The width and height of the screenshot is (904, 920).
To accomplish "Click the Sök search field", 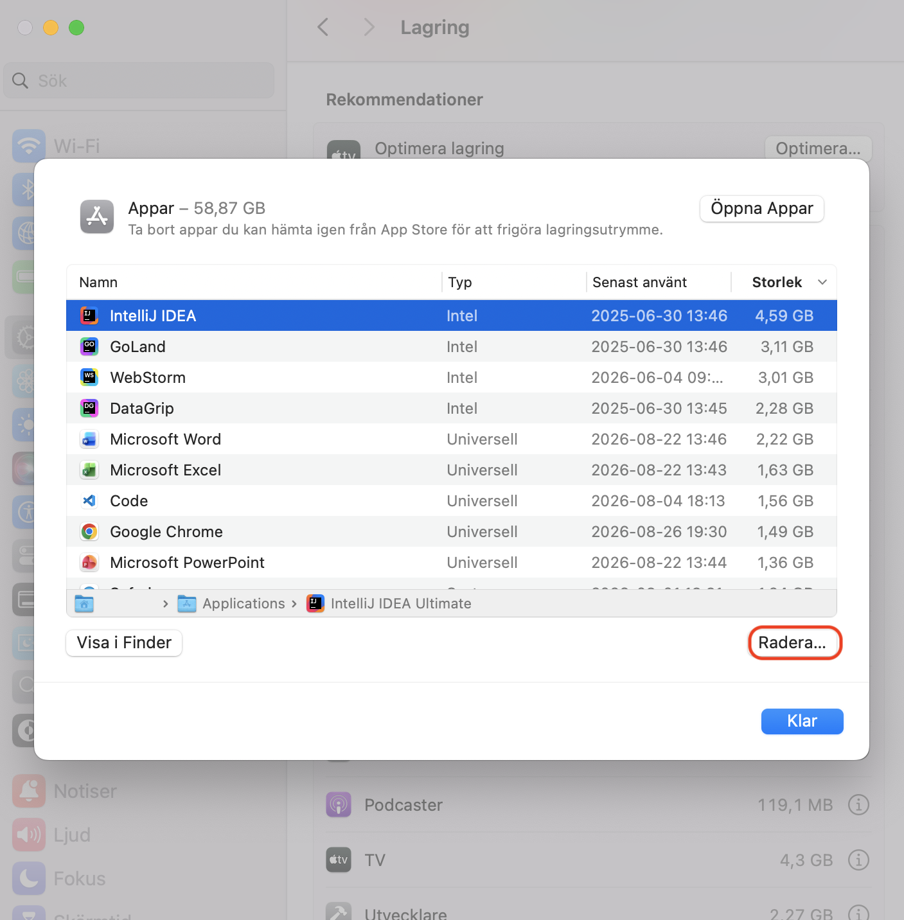I will (139, 80).
